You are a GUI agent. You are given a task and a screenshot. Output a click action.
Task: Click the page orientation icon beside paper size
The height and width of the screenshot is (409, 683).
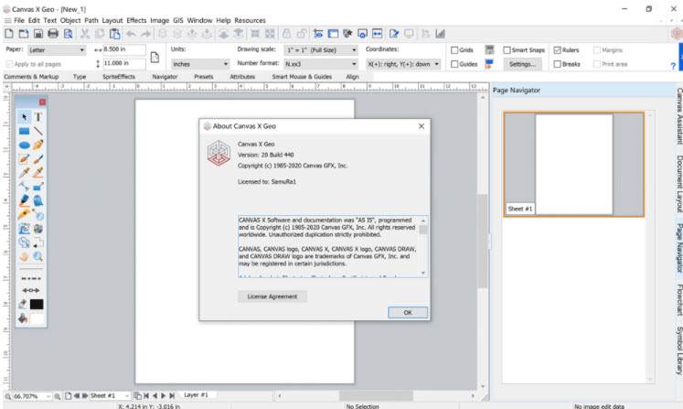(x=155, y=57)
